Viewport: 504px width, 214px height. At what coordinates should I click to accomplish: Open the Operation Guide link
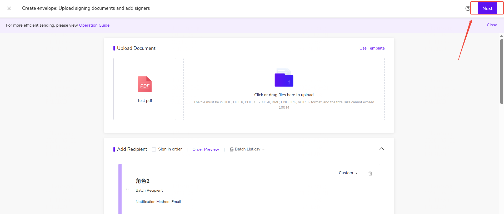coord(94,25)
